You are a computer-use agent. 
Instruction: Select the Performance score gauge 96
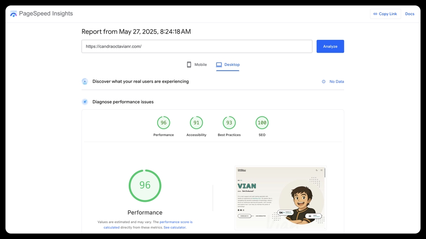[164, 123]
